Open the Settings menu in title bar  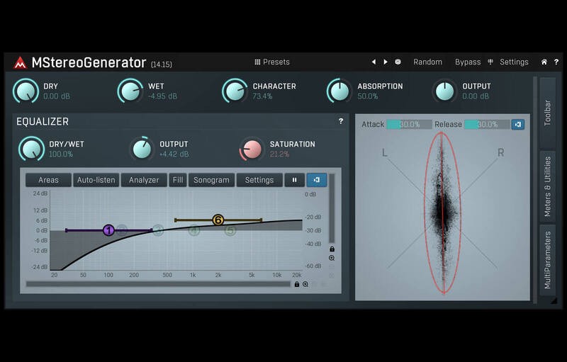click(x=514, y=62)
